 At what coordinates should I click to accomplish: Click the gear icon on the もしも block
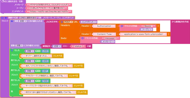(12, 50)
